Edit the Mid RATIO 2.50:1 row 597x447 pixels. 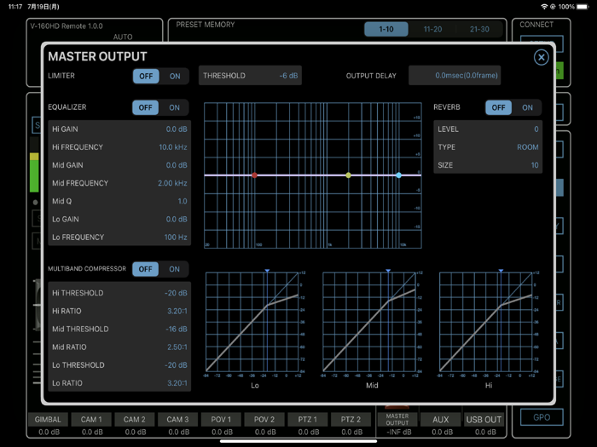[119, 347]
